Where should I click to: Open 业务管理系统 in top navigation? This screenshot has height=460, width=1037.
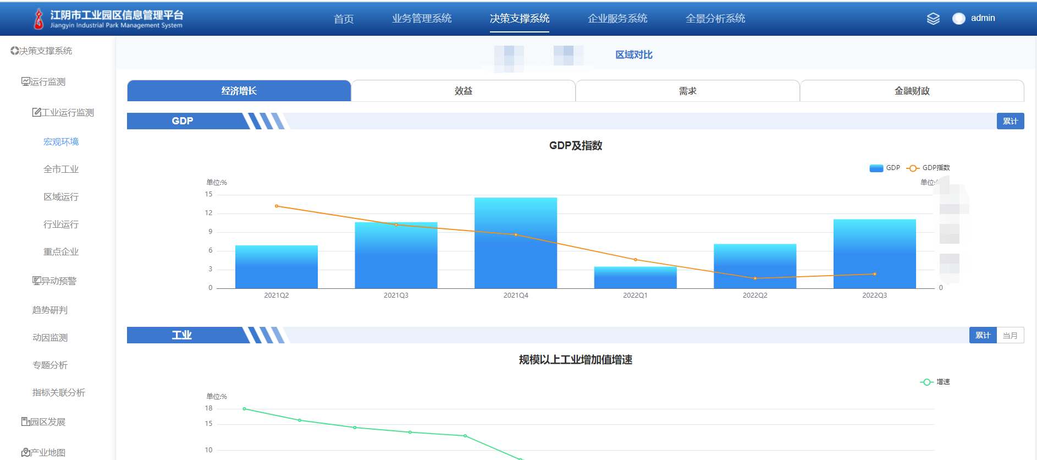pyautogui.click(x=422, y=19)
